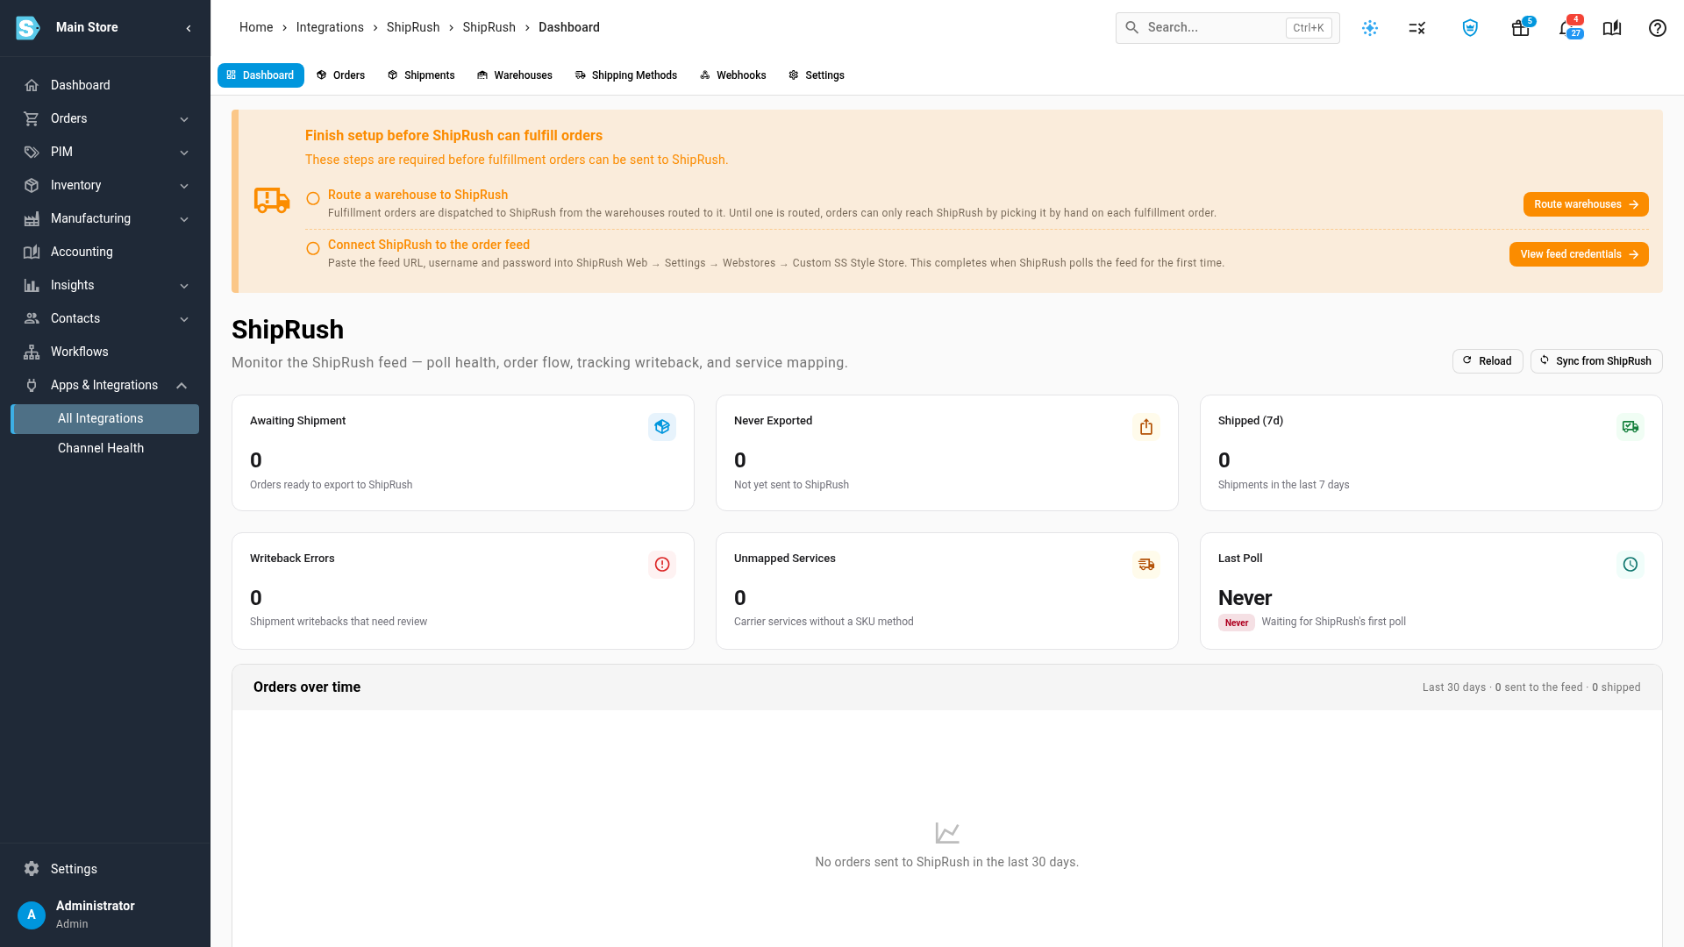This screenshot has height=947, width=1684.
Task: Click the Administrator avatar icon
Action: coord(32,915)
